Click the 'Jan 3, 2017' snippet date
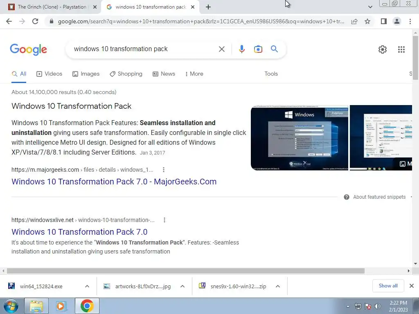 (x=153, y=153)
